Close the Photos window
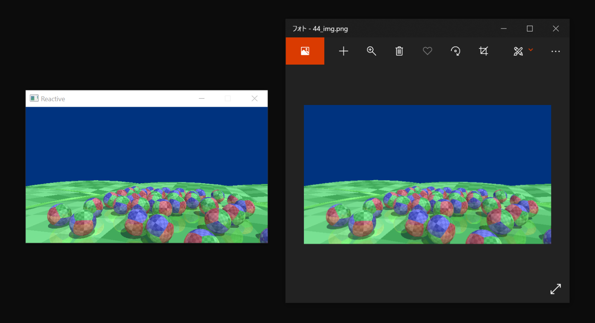The width and height of the screenshot is (595, 323). coord(555,28)
